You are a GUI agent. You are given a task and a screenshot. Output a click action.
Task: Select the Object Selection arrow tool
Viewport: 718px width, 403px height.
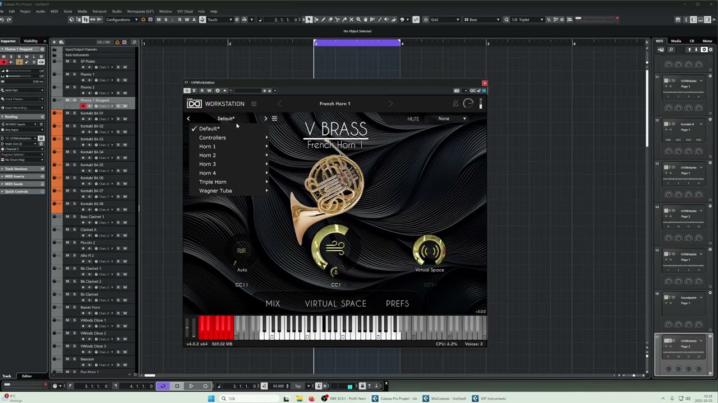pyautogui.click(x=309, y=20)
